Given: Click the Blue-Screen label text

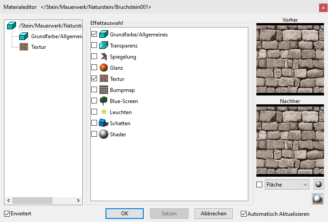Looking at the screenshot, I should pos(124,101).
